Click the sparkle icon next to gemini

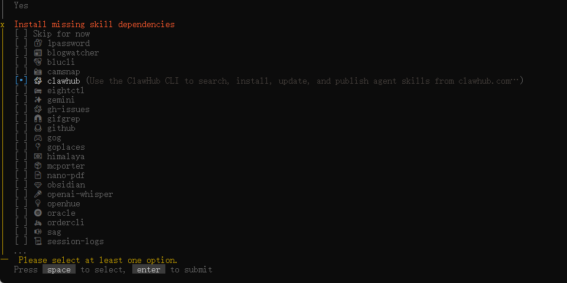pos(38,100)
